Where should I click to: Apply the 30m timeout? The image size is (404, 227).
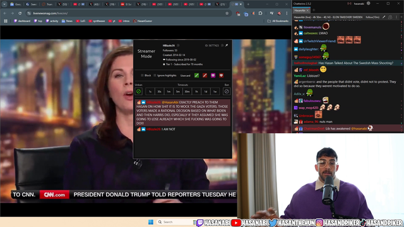[187, 91]
